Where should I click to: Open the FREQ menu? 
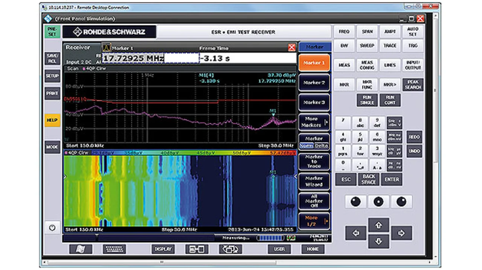(344, 32)
